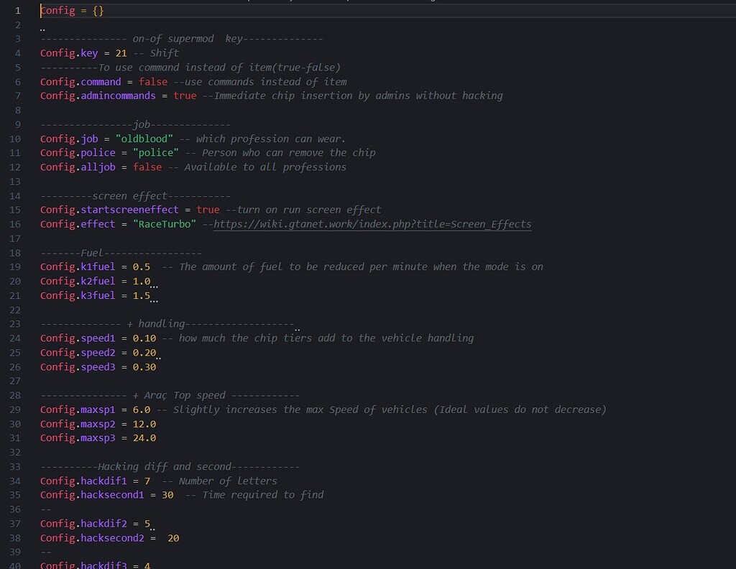Click the "-- Shift" comment text

[x=156, y=53]
